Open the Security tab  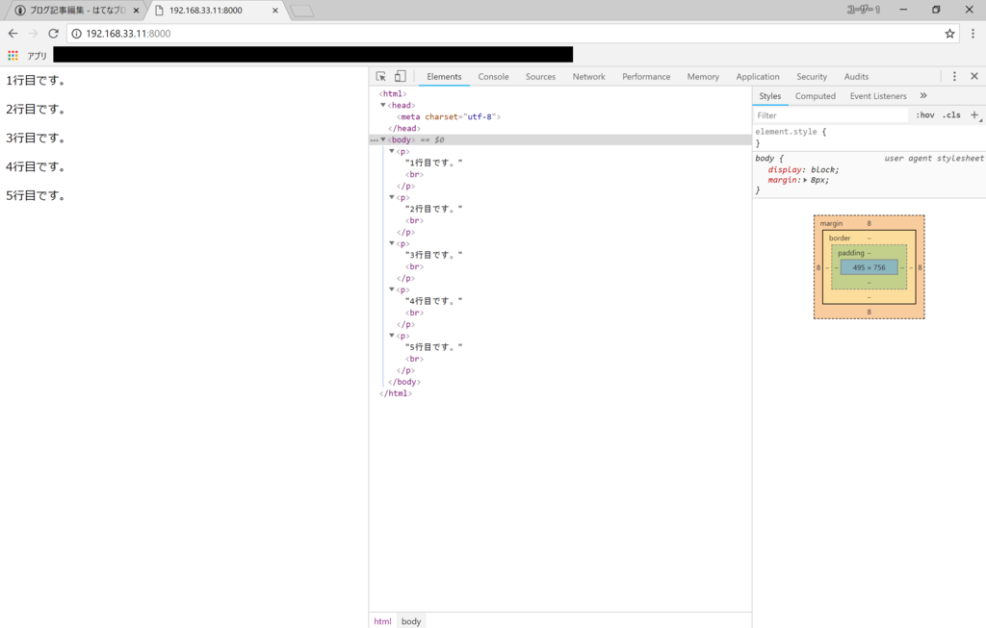pyautogui.click(x=812, y=77)
